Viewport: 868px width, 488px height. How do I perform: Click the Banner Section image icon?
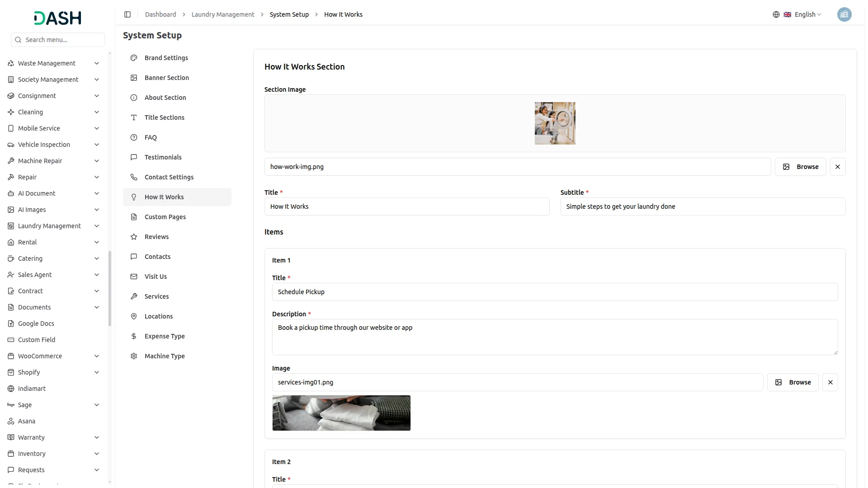tap(134, 78)
